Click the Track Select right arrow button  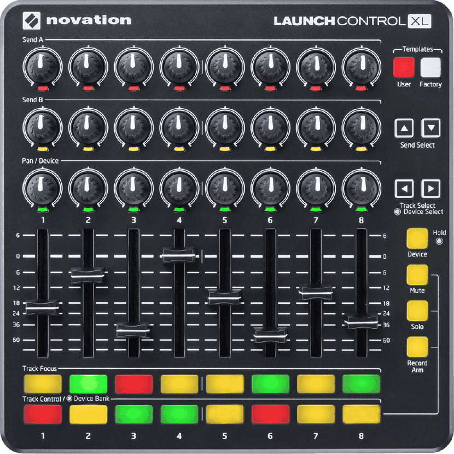(x=431, y=189)
